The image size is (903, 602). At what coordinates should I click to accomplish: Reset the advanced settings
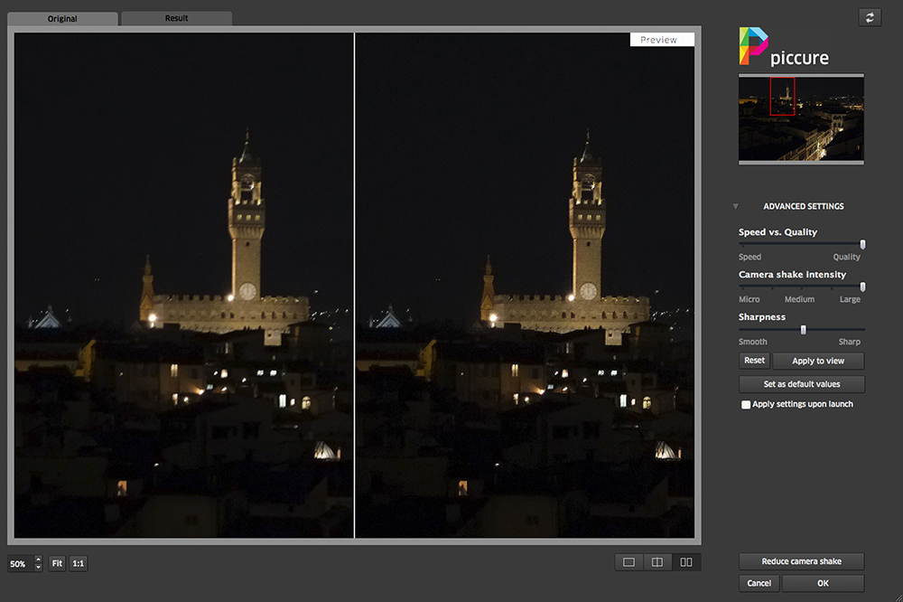(x=754, y=361)
